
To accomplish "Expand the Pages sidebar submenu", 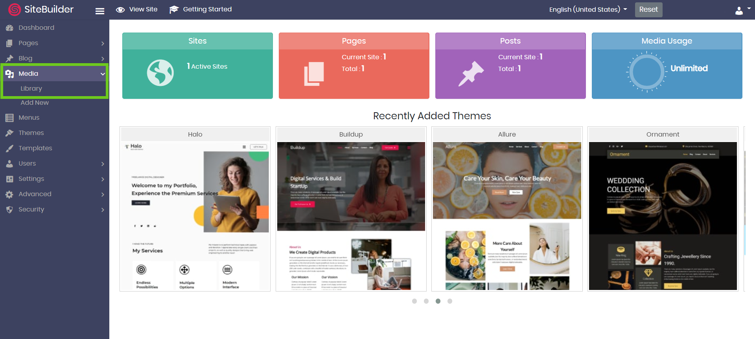I will pyautogui.click(x=55, y=43).
